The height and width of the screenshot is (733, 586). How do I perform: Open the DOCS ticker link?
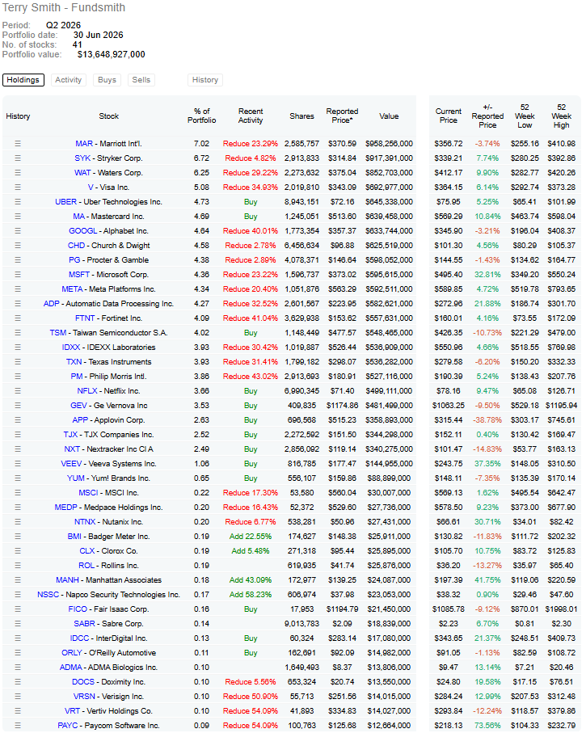(x=83, y=681)
